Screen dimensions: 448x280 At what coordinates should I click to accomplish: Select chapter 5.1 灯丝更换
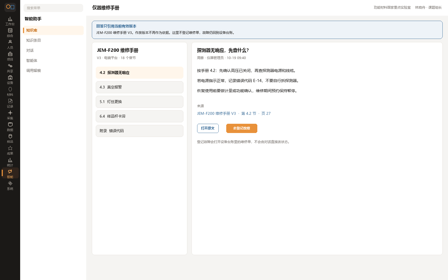[139, 102]
